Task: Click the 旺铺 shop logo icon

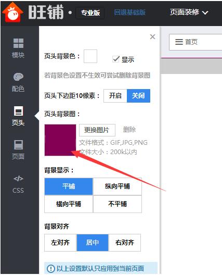Action: tap(12, 12)
